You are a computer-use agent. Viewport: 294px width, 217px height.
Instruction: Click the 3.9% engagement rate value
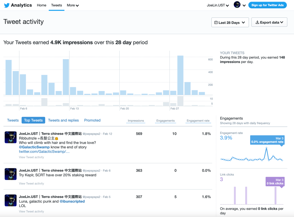point(226,138)
